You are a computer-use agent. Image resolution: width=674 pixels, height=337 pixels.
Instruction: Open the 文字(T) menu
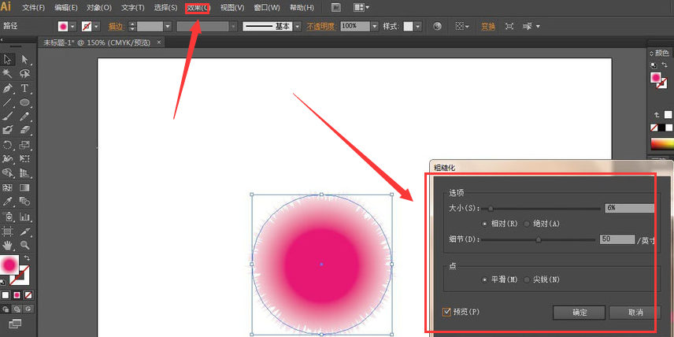[133, 8]
